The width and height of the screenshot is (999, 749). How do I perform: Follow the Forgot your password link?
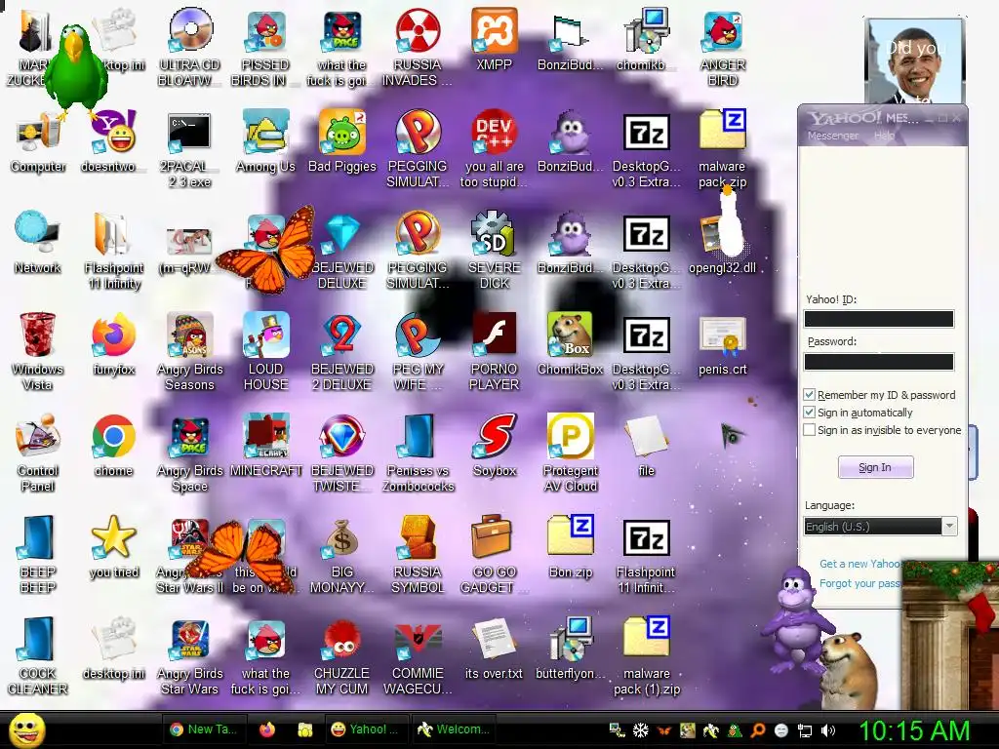point(860,583)
